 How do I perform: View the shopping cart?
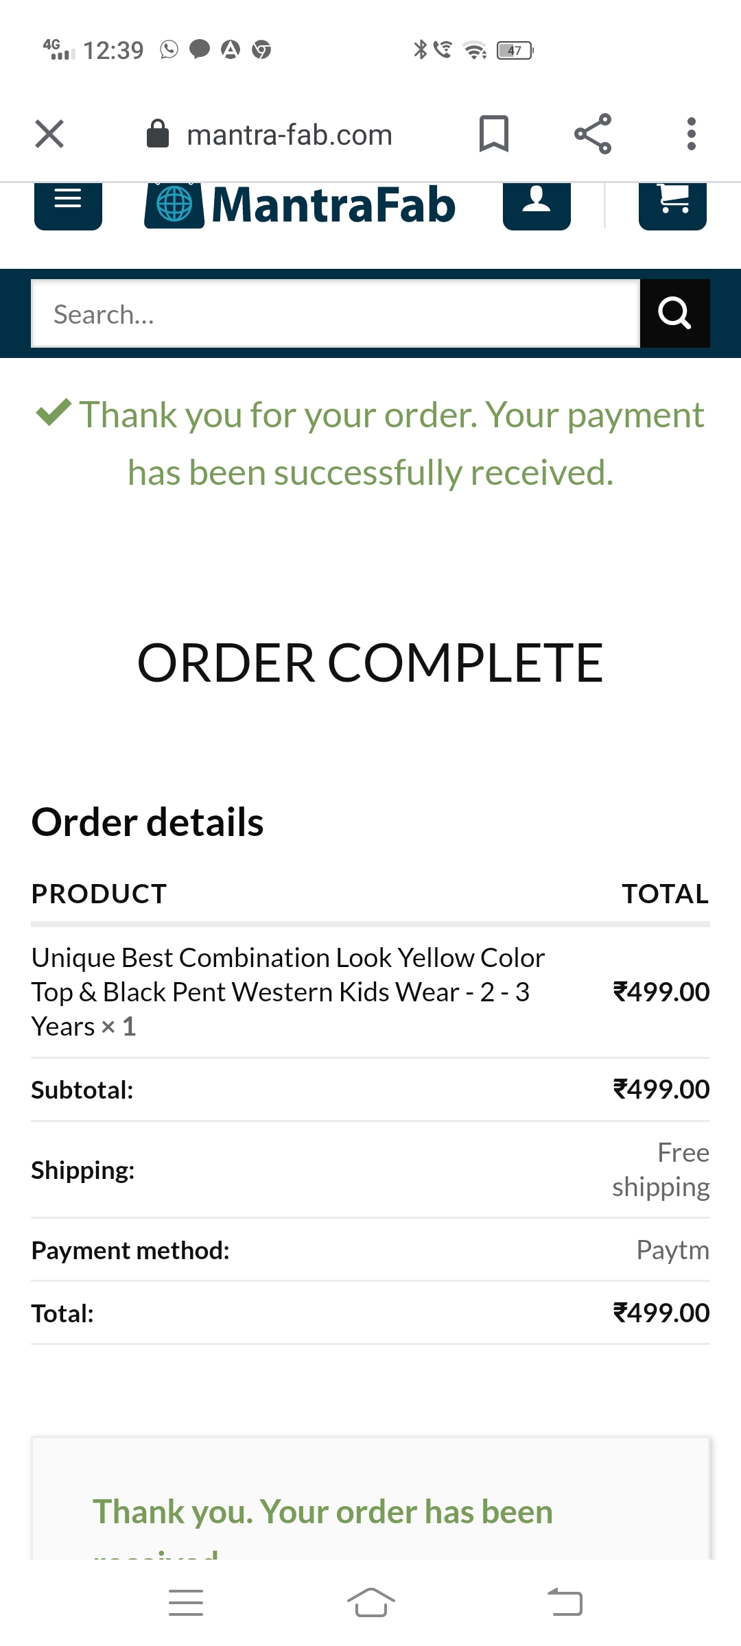[x=672, y=204]
